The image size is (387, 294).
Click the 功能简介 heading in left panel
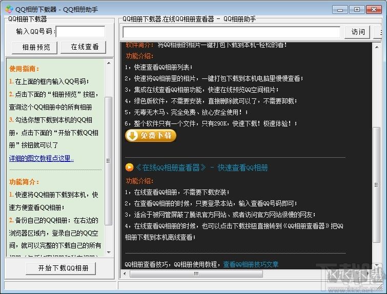click(24, 182)
